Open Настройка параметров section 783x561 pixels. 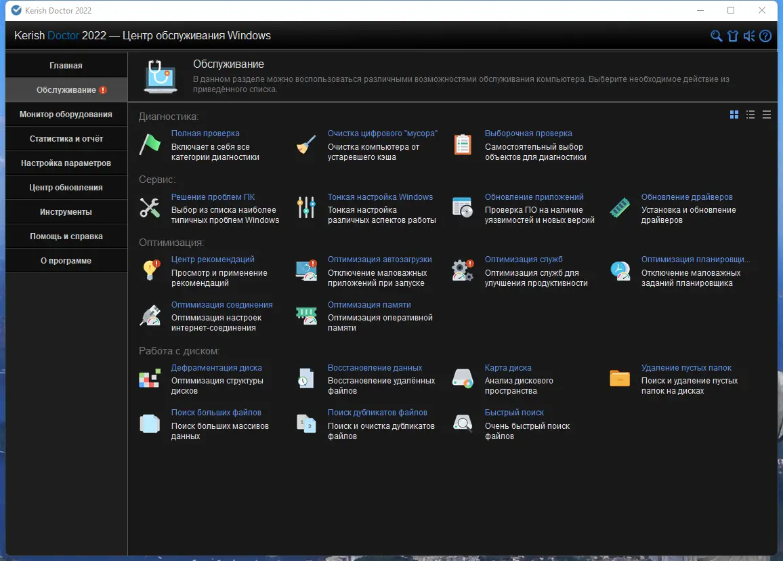[x=66, y=163]
